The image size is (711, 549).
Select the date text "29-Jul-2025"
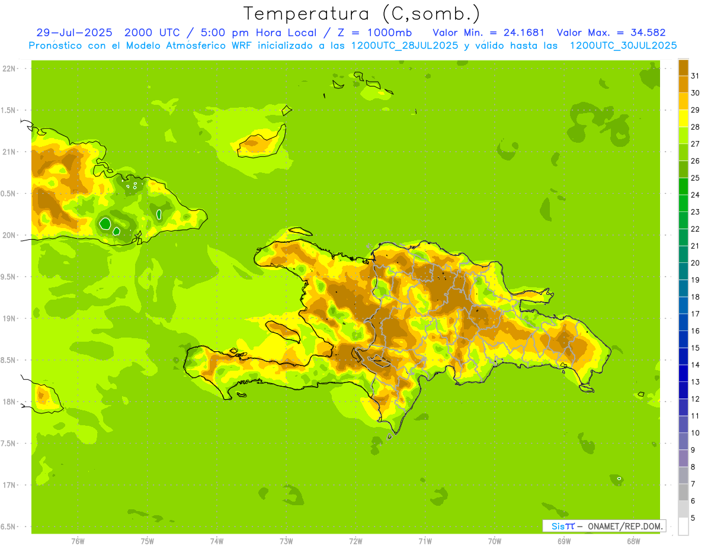[x=74, y=33]
